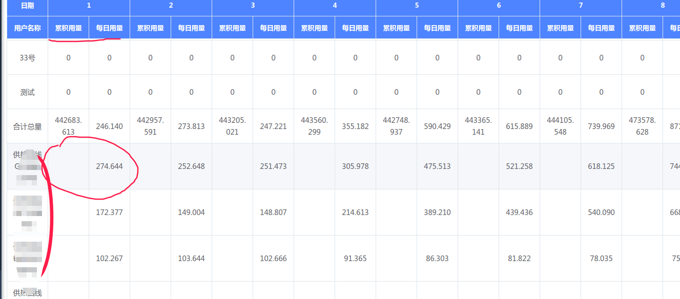
Task: Click the 81.822 cell in date 6
Action: click(519, 259)
